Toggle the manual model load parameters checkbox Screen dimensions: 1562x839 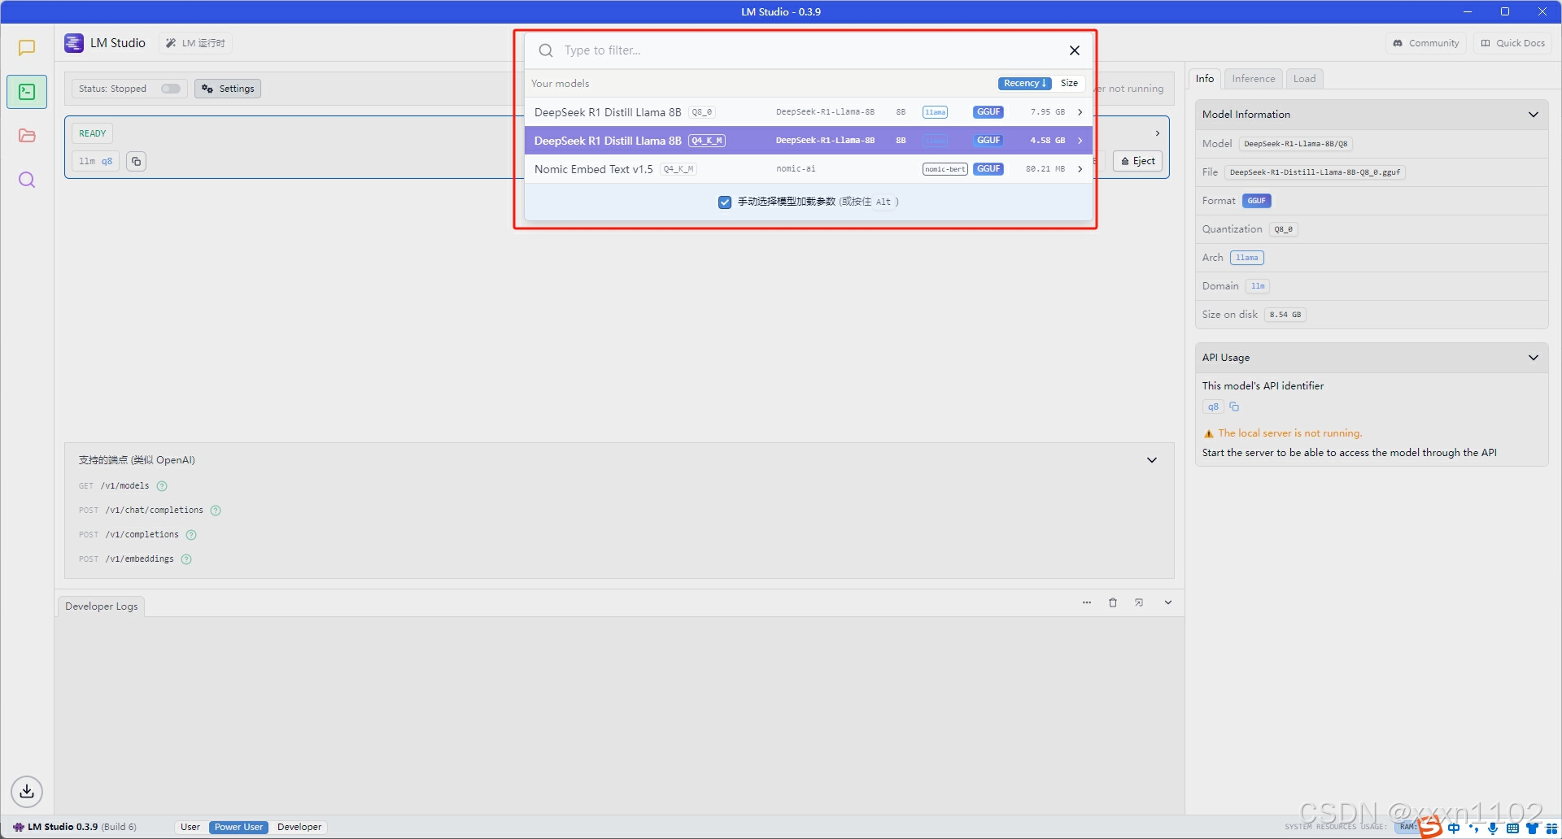coord(725,202)
